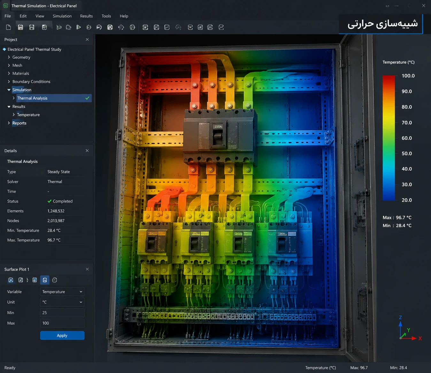The image size is (431, 373).
Task: Click the New file icon in toolbar
Action: 9,27
